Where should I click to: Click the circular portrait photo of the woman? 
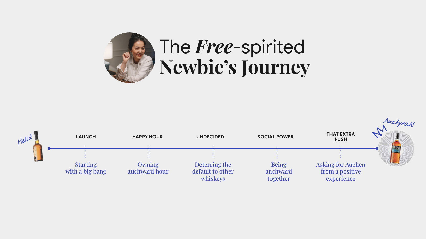pos(129,58)
